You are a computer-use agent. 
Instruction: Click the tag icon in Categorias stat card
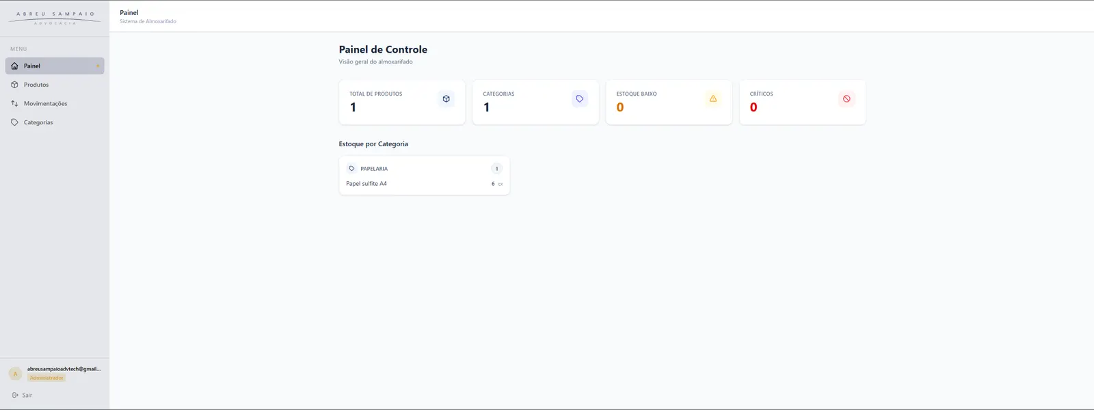click(580, 99)
